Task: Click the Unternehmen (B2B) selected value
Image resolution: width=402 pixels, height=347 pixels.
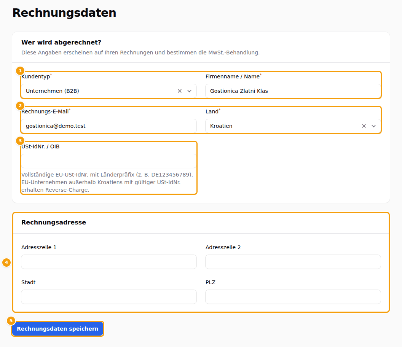Action: tap(53, 91)
